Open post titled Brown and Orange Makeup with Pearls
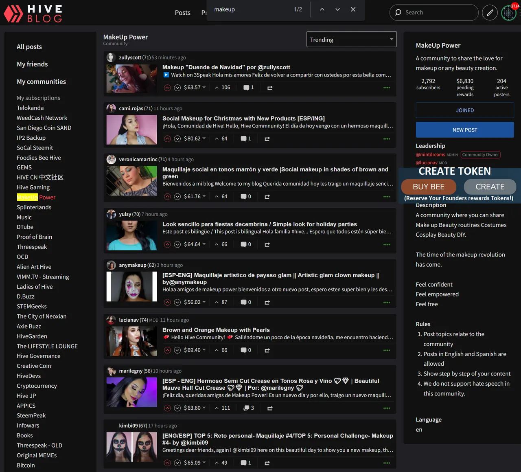 [x=216, y=330]
